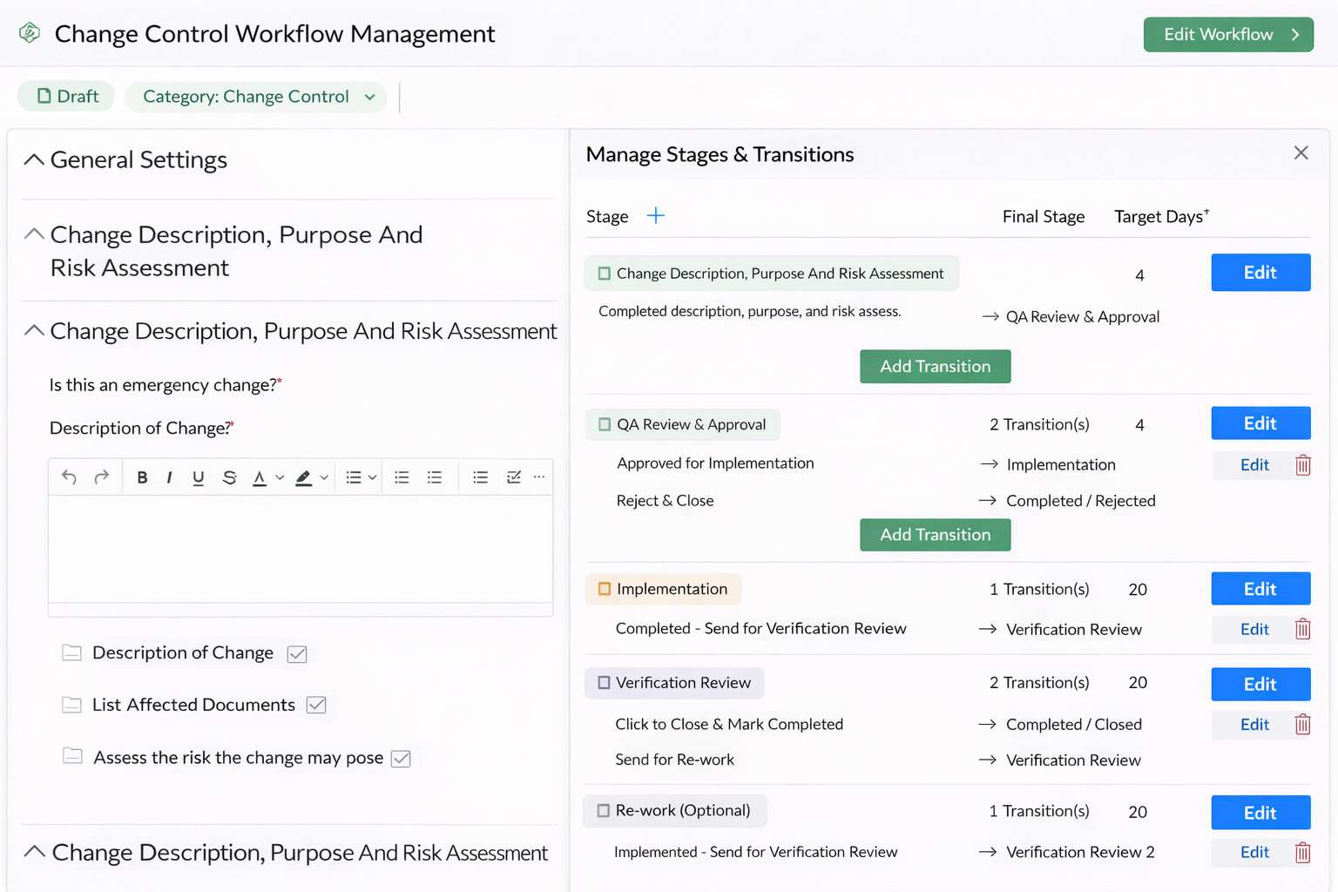Open the editor's overflow options menu
Viewport: 1338px width, 892px height.
539,476
